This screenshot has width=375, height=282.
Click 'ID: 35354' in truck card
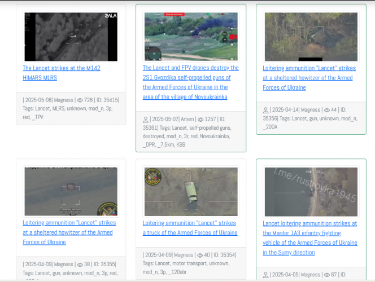pyautogui.click(x=224, y=255)
